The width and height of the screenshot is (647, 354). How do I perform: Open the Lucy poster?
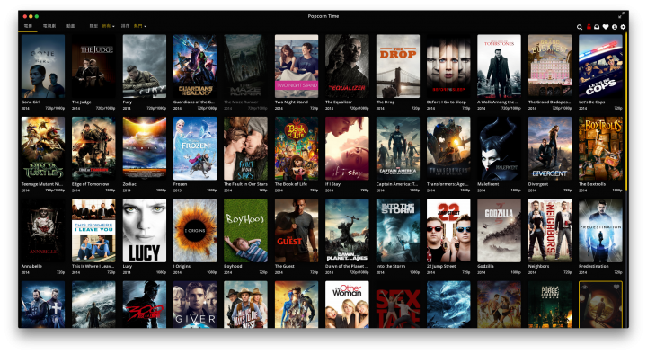(x=145, y=230)
